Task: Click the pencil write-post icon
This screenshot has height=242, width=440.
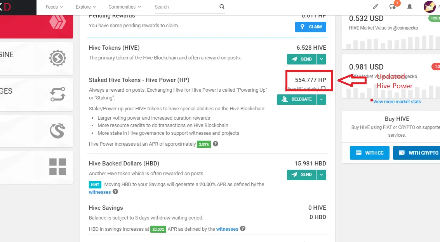Action: [x=376, y=7]
